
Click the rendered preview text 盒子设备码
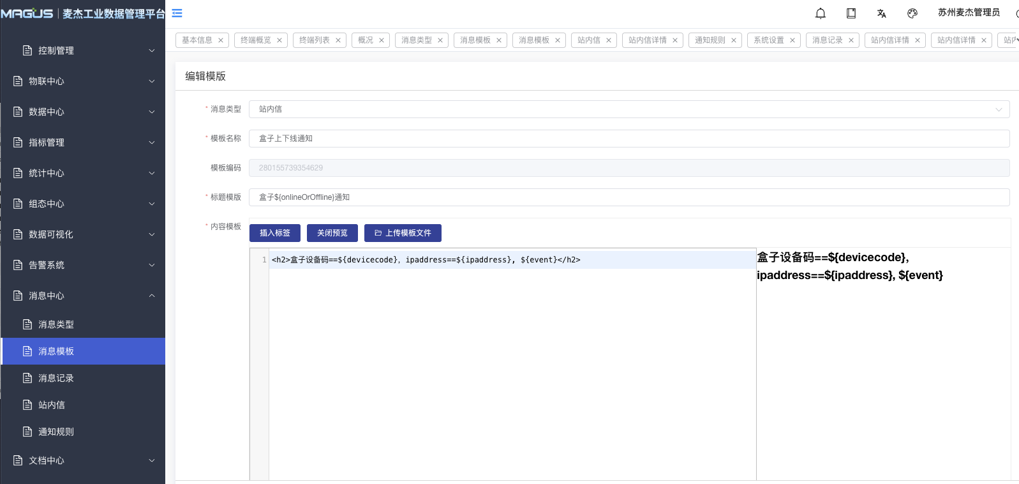coord(785,257)
